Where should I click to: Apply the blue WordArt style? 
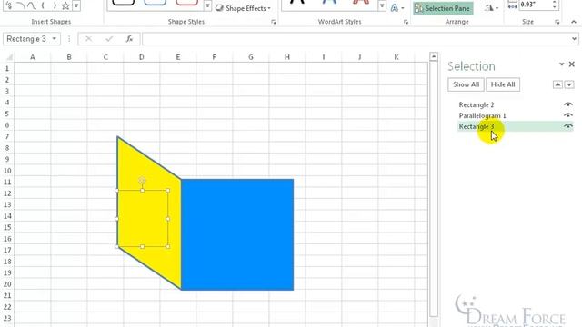click(x=329, y=3)
